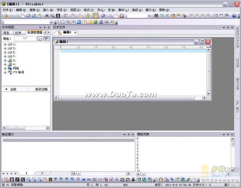Click the filter options button beside '>'
Viewport: 241px width, 188px height.
tap(46, 39)
